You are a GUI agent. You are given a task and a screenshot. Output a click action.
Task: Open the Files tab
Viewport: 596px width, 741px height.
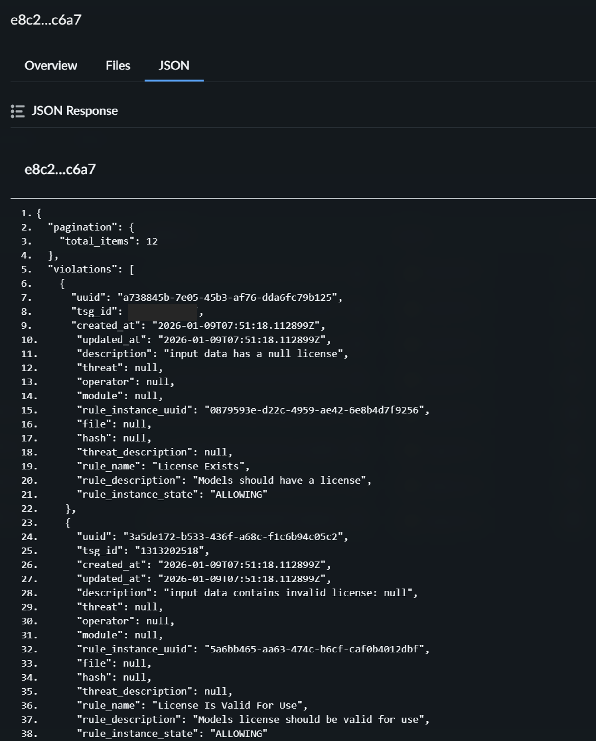pyautogui.click(x=118, y=66)
